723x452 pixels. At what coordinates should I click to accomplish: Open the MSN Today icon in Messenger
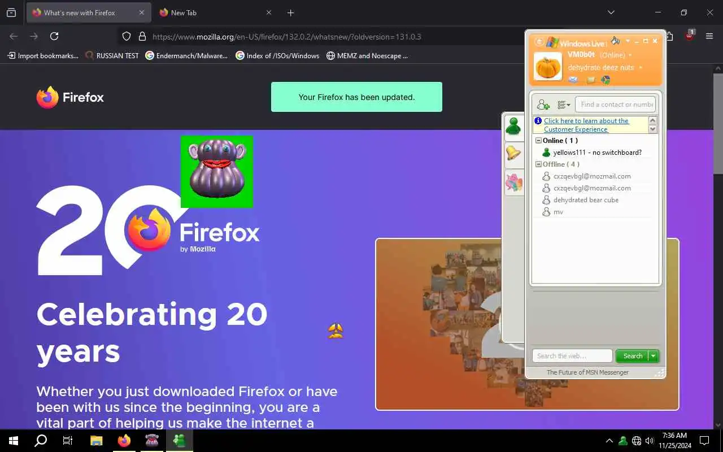pos(606,80)
